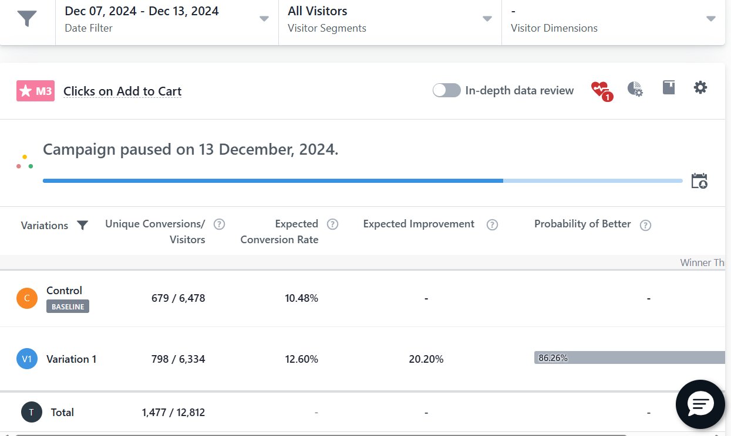The height and width of the screenshot is (436, 731).
Task: Click the pie chart settings icon
Action: [x=635, y=89]
